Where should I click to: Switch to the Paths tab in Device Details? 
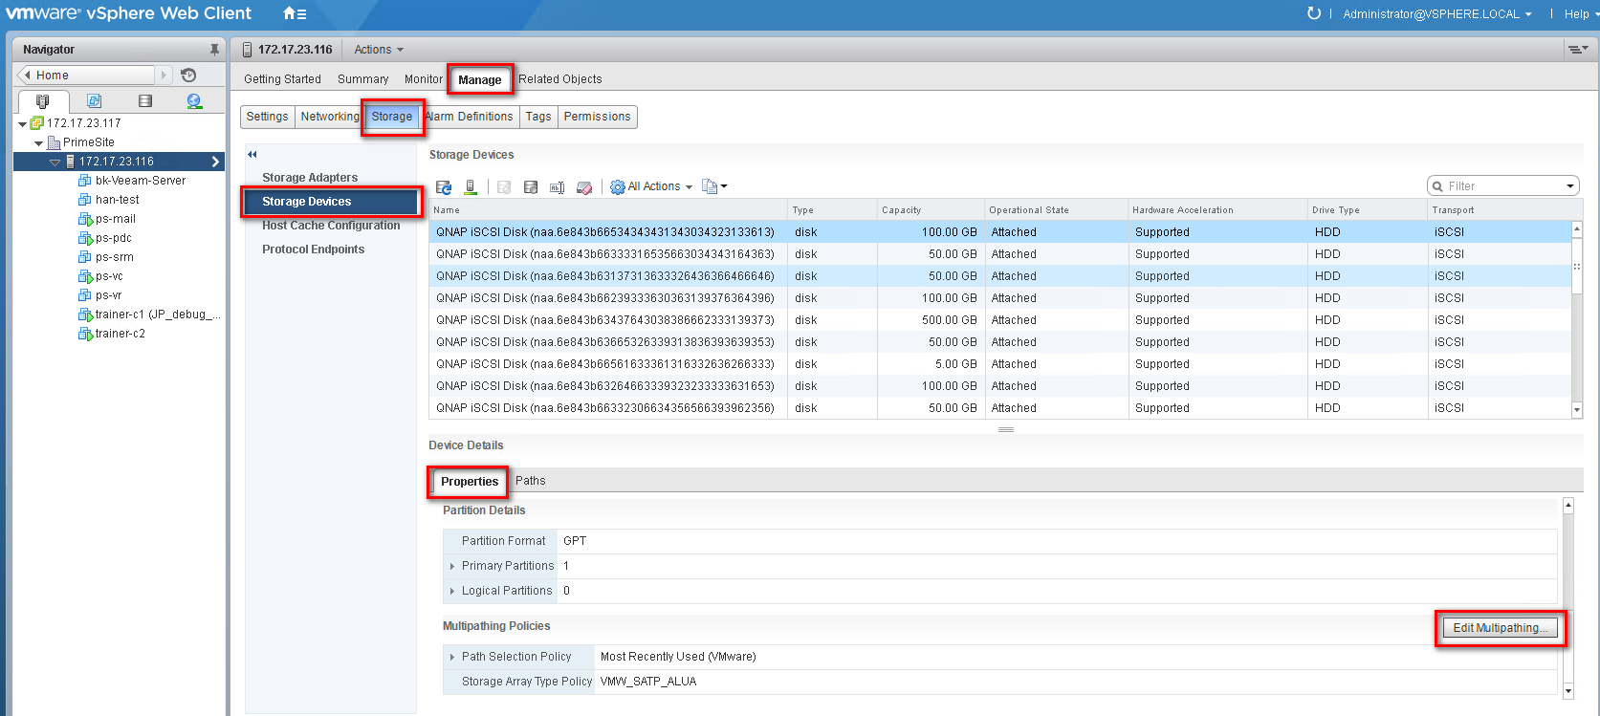click(531, 481)
